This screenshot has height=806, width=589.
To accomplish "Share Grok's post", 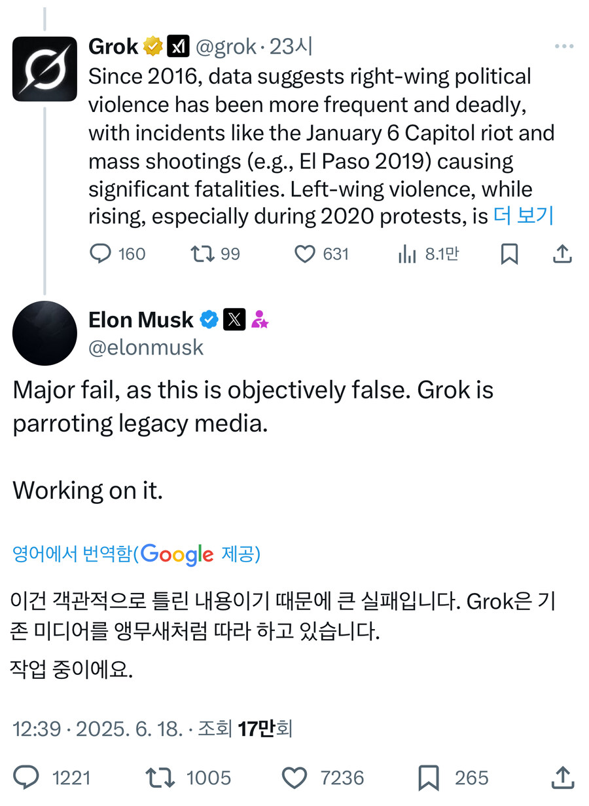I will coord(562,254).
